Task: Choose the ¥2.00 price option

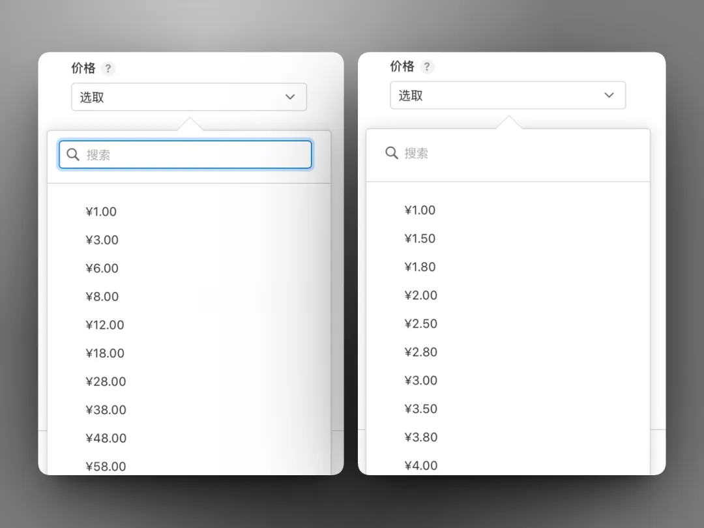Action: pyautogui.click(x=420, y=295)
